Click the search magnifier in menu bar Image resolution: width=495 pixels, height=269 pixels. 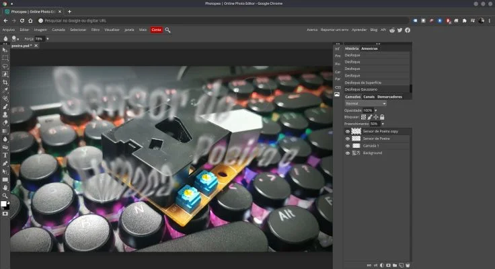pos(167,30)
